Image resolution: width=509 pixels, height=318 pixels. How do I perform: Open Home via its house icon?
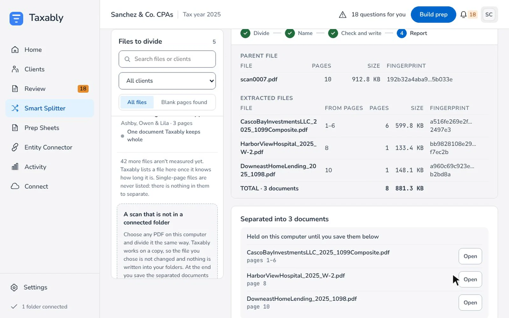pyautogui.click(x=15, y=50)
